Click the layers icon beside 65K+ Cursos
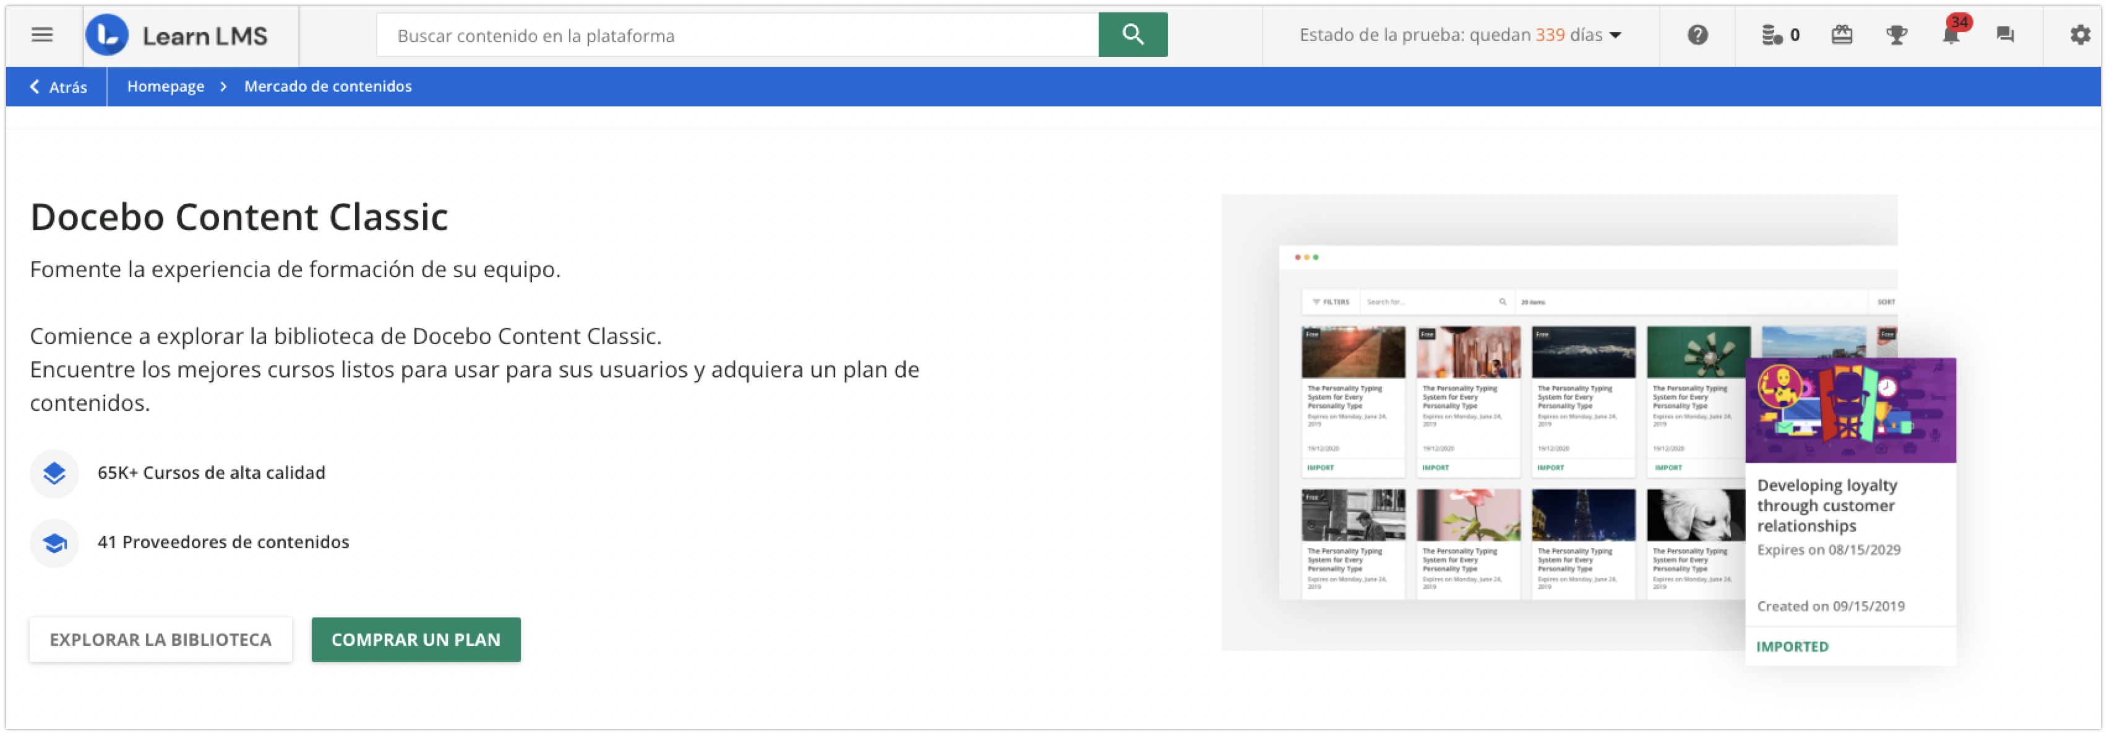 pyautogui.click(x=54, y=473)
